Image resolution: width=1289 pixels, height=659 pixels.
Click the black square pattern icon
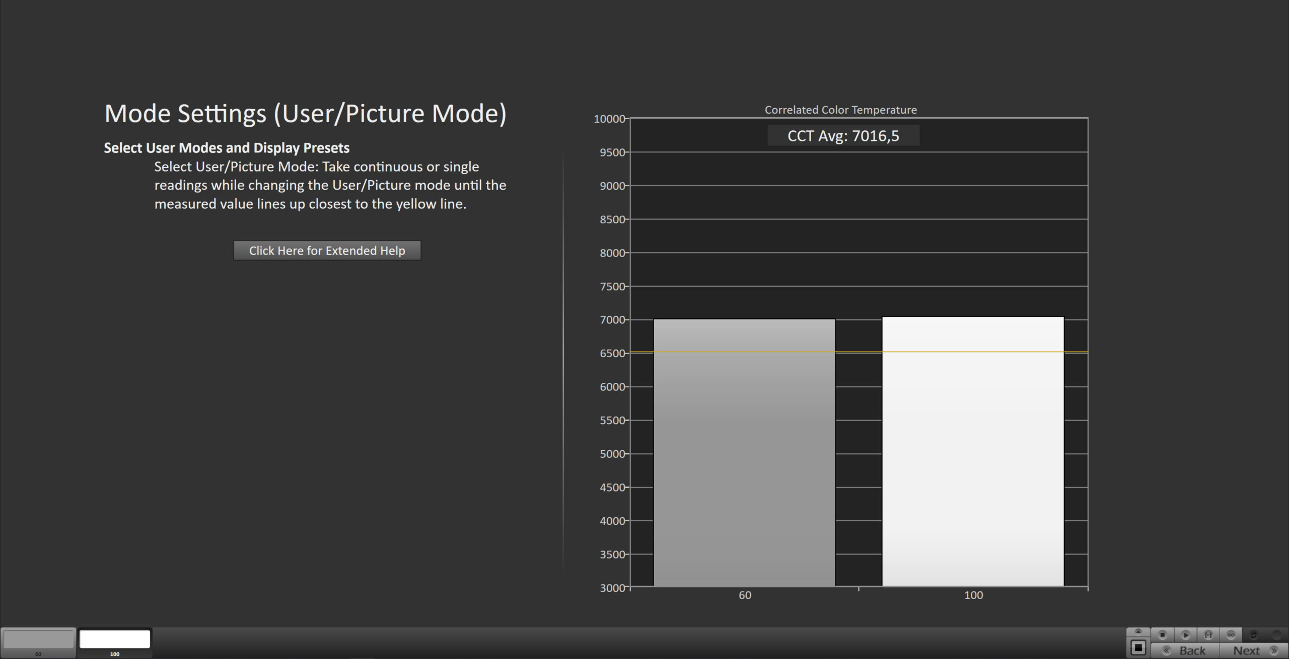(1138, 647)
